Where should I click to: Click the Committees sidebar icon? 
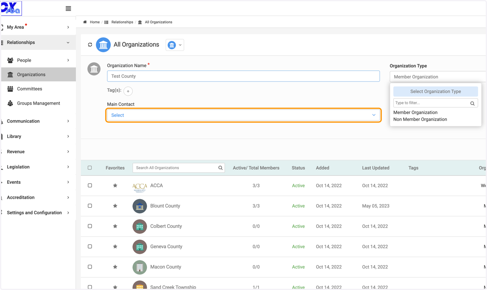tap(10, 89)
